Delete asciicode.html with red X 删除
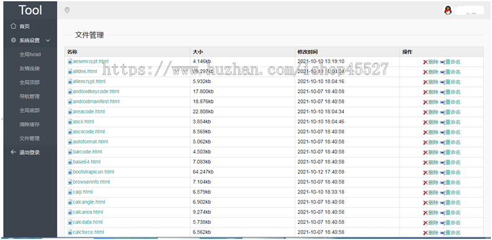This screenshot has width=492, height=240. (x=431, y=132)
